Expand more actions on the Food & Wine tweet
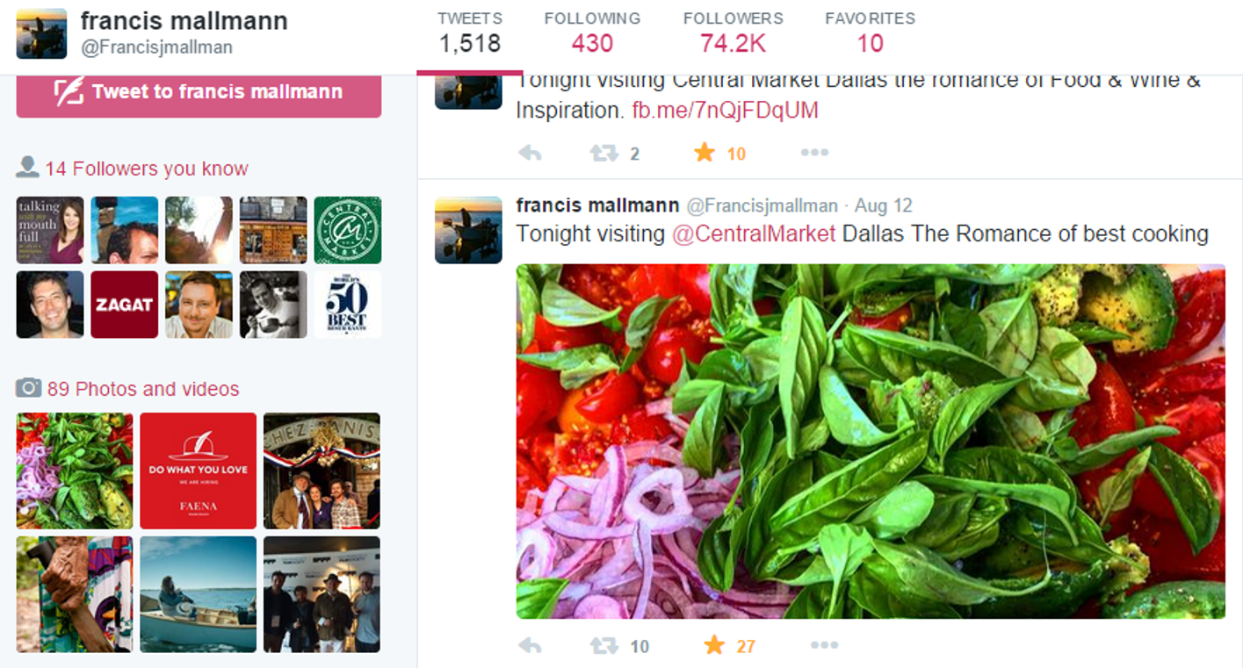The height and width of the screenshot is (668, 1243). pos(814,153)
